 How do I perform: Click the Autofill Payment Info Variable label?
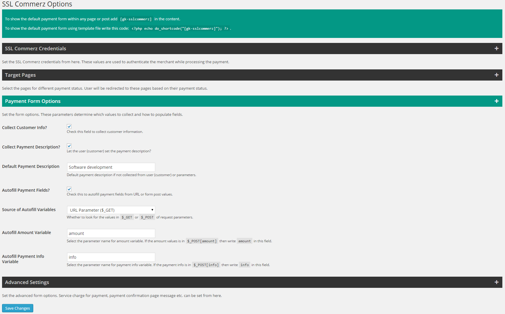(23, 259)
